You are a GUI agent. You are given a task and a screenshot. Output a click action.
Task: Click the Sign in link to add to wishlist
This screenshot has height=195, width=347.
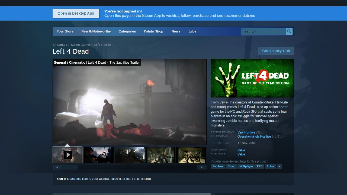click(61, 179)
